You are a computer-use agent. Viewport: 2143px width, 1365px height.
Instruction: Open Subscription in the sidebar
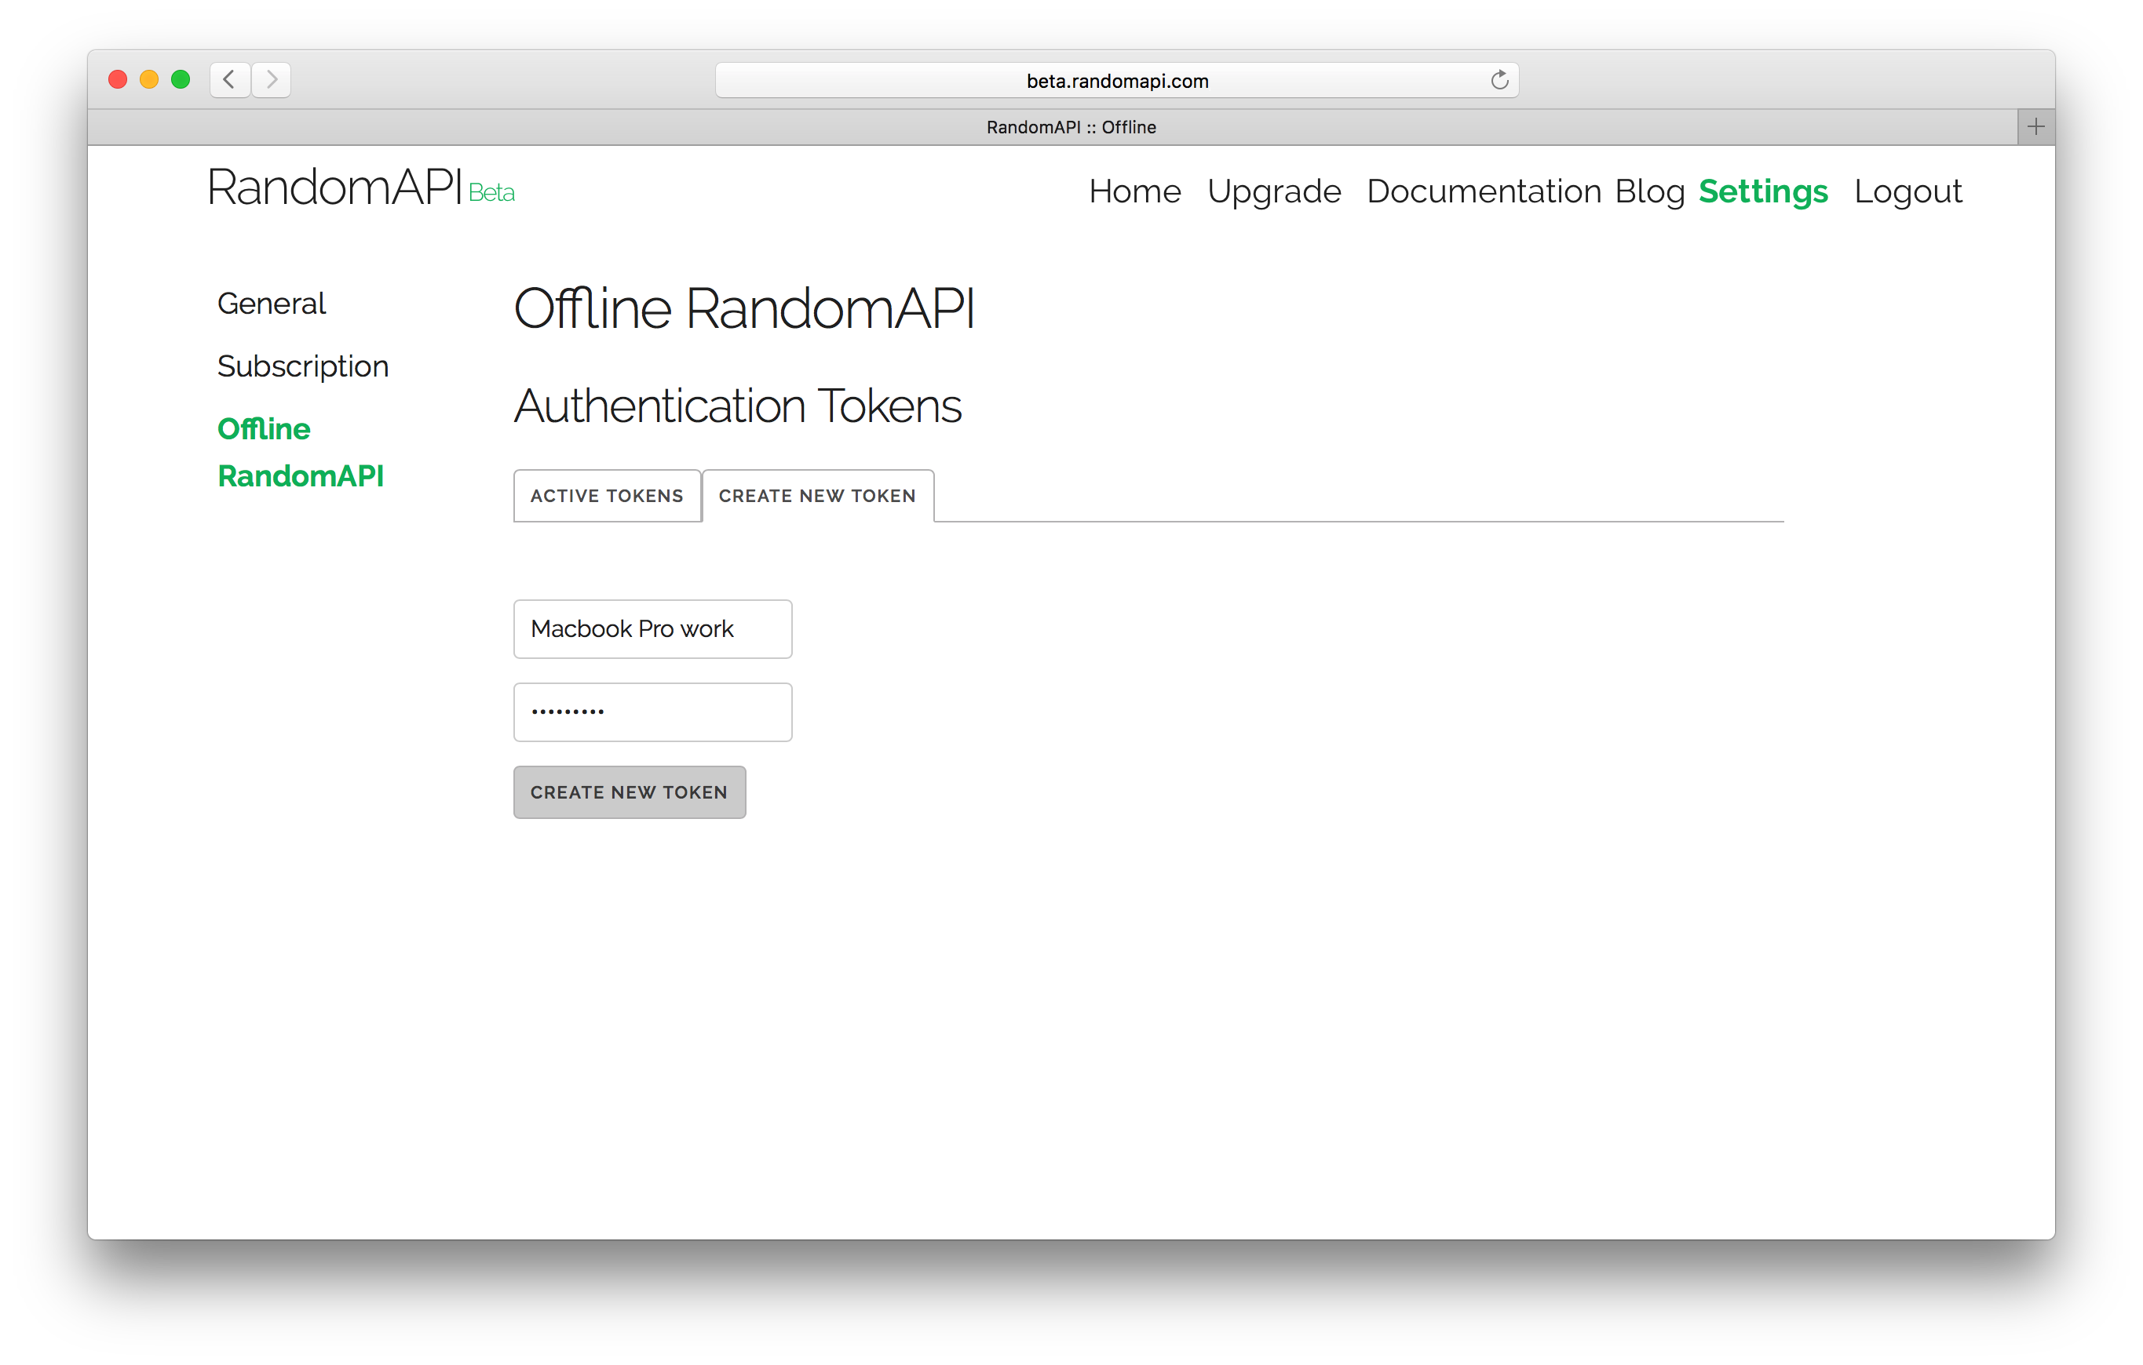pyautogui.click(x=302, y=366)
